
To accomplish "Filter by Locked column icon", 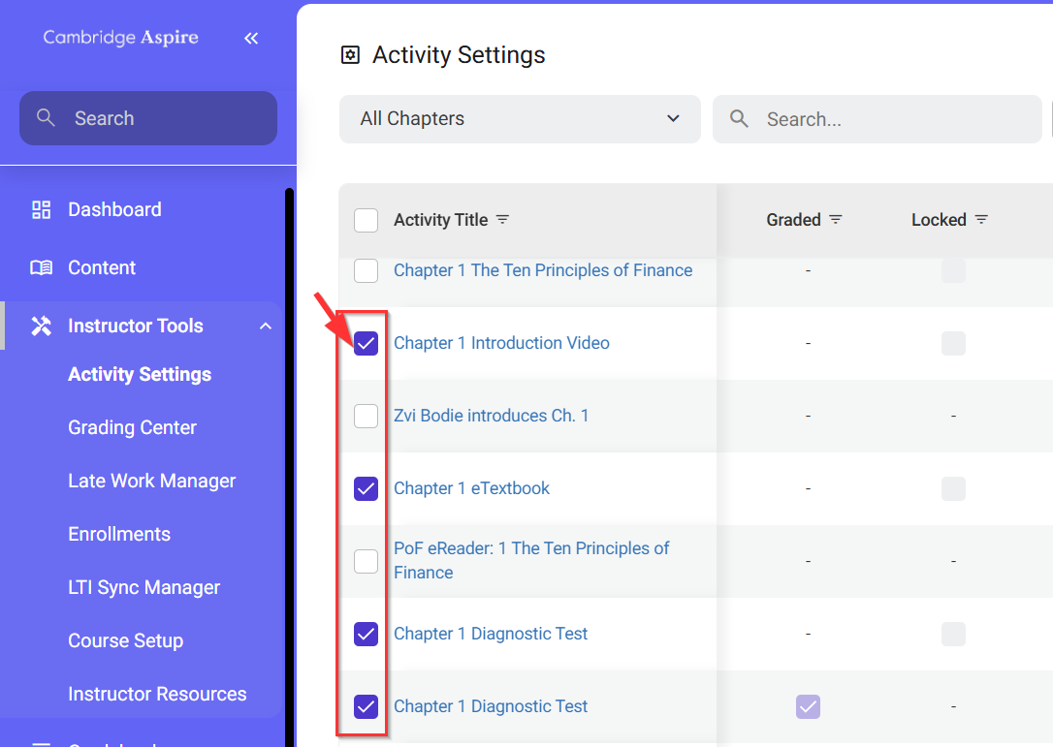I will click(x=981, y=220).
